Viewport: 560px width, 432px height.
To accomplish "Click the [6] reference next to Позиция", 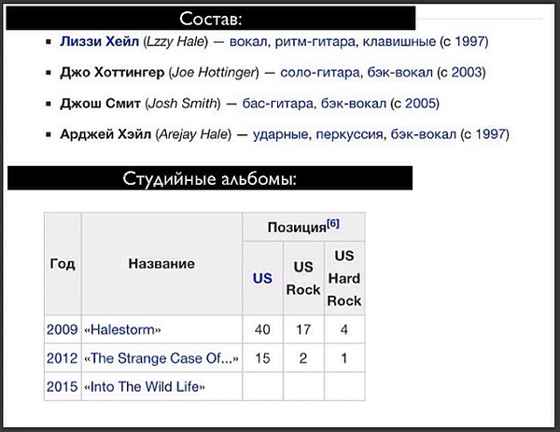I will (332, 224).
